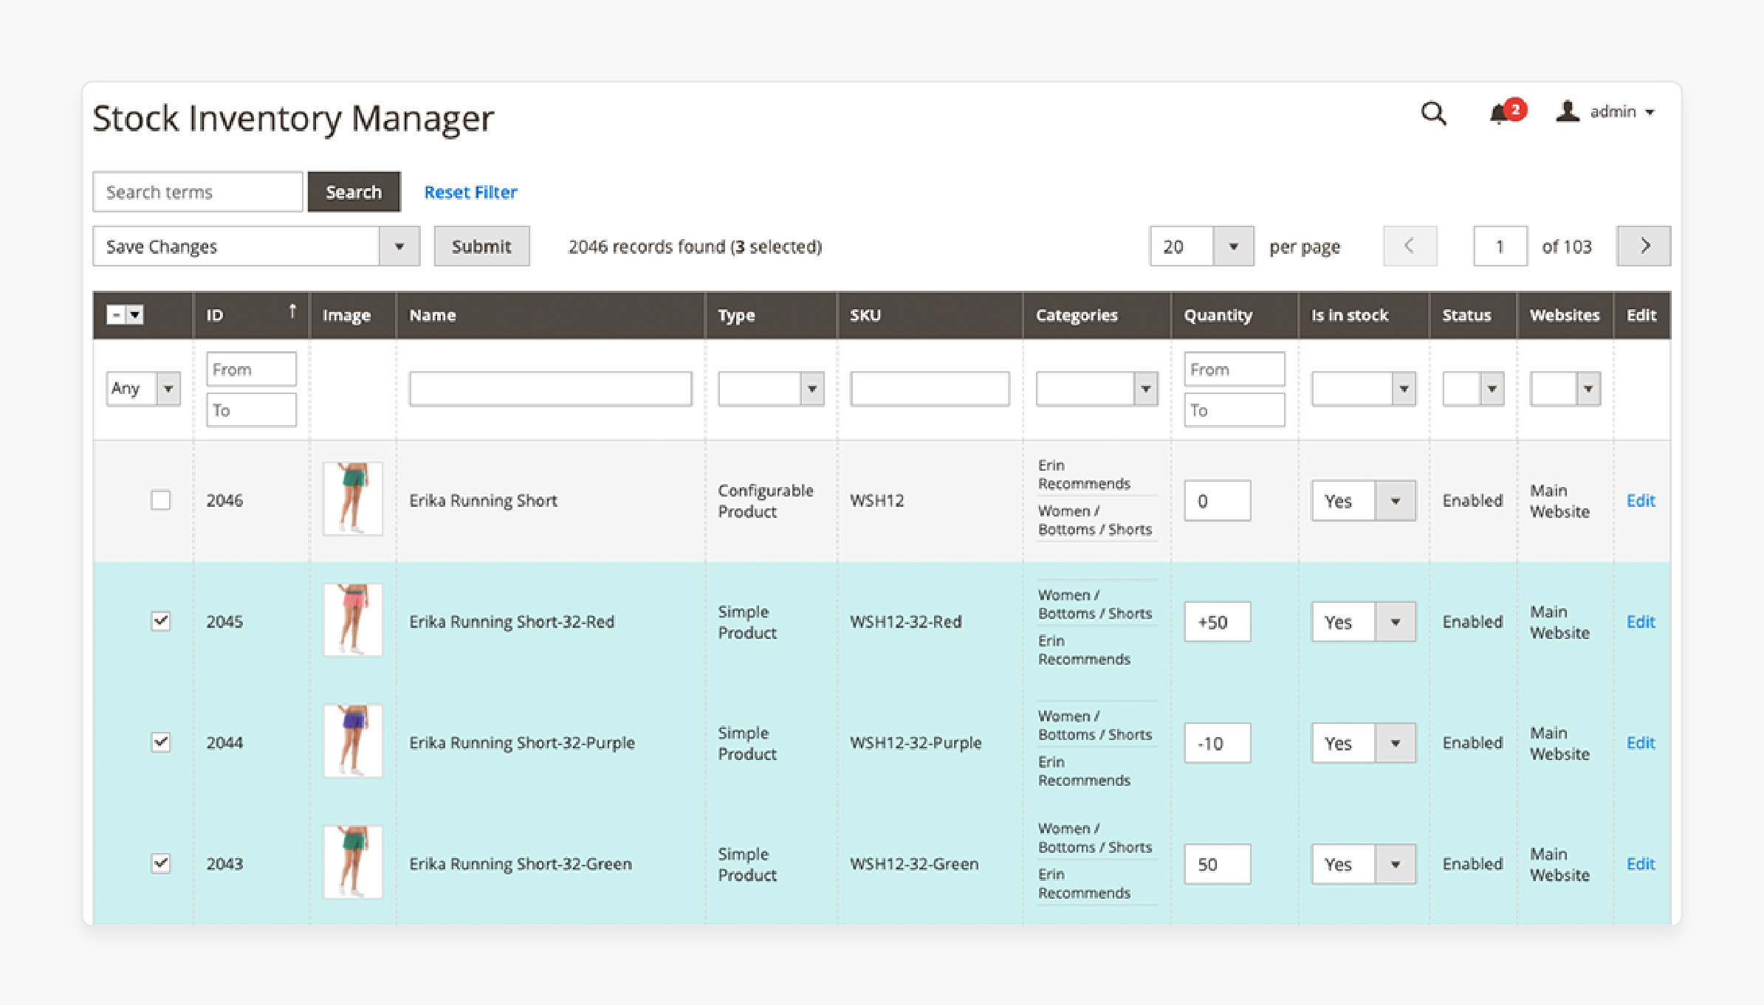Open Erika Running Short-32-Red thumbnail

click(353, 620)
